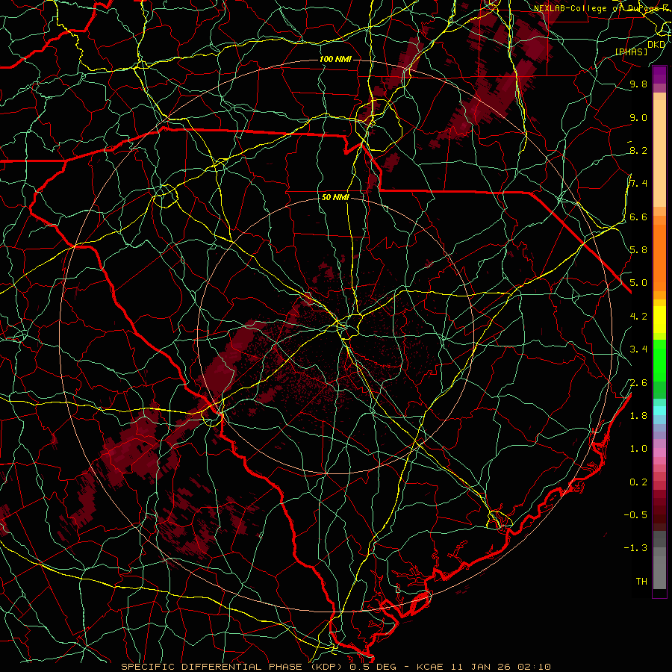
Task: Click the 5.0 legend value
Action: [638, 283]
